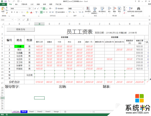Open the borders dropdown arrow
This screenshot has width=151, height=116.
[24, 12]
